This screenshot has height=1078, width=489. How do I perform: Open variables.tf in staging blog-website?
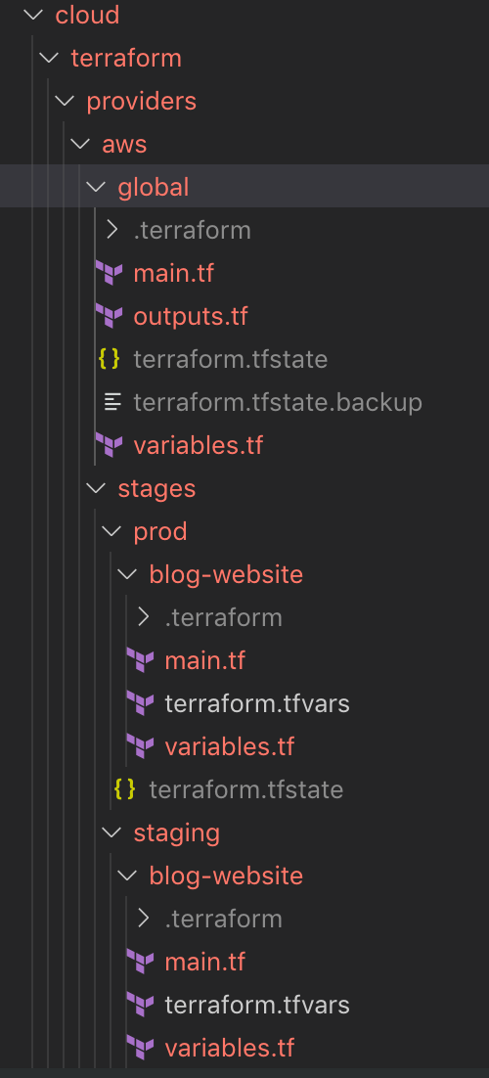pyautogui.click(x=229, y=1048)
